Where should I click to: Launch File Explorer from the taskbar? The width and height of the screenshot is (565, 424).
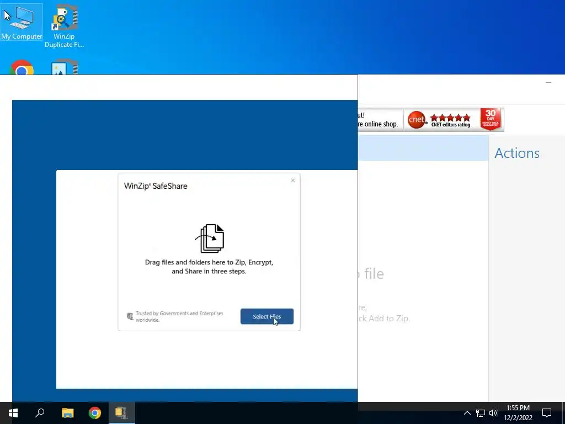point(67,413)
